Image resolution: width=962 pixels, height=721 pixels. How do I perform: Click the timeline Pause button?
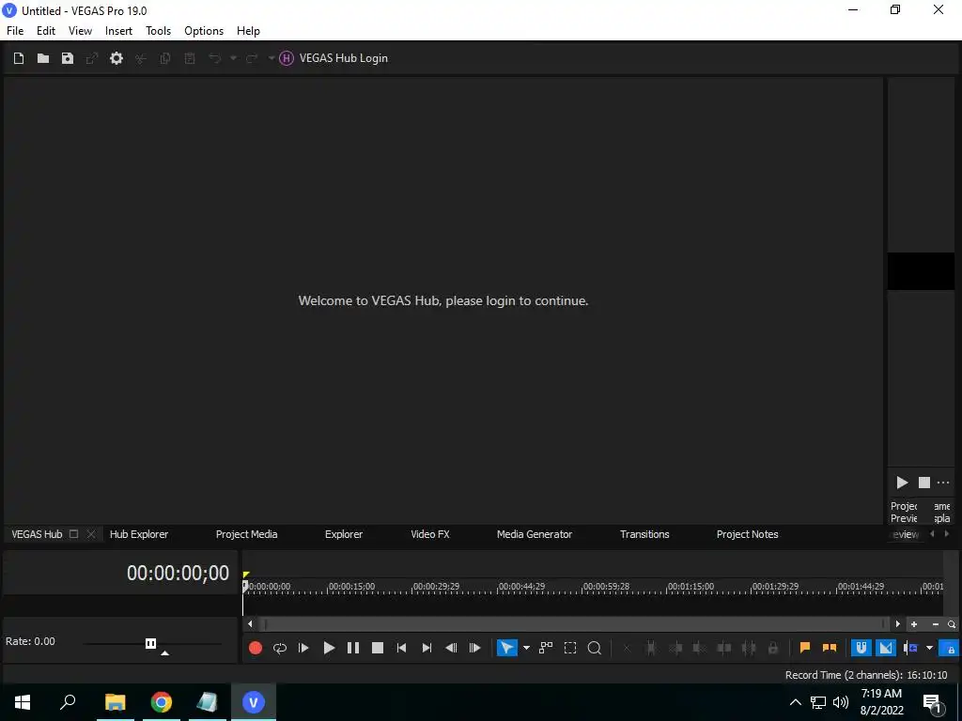[x=353, y=648]
